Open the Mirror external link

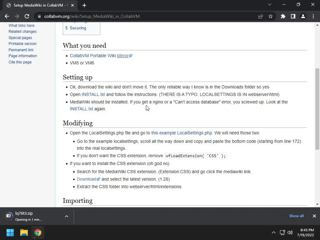click(124, 56)
